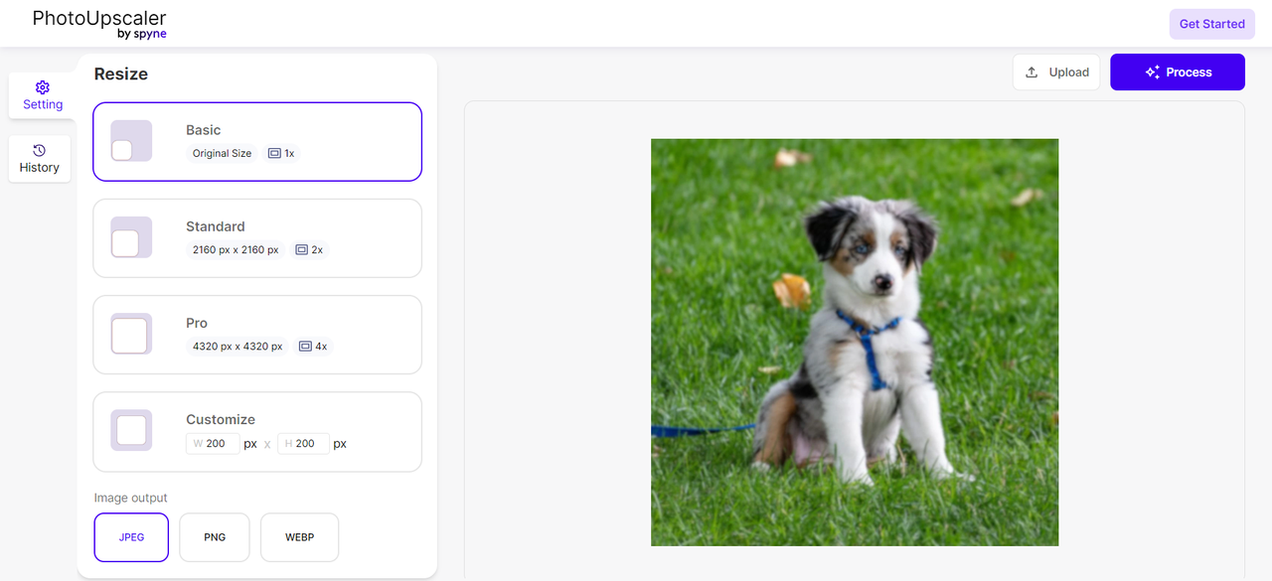The width and height of the screenshot is (1272, 581).
Task: Click the puppy image preview
Action: coord(855,342)
